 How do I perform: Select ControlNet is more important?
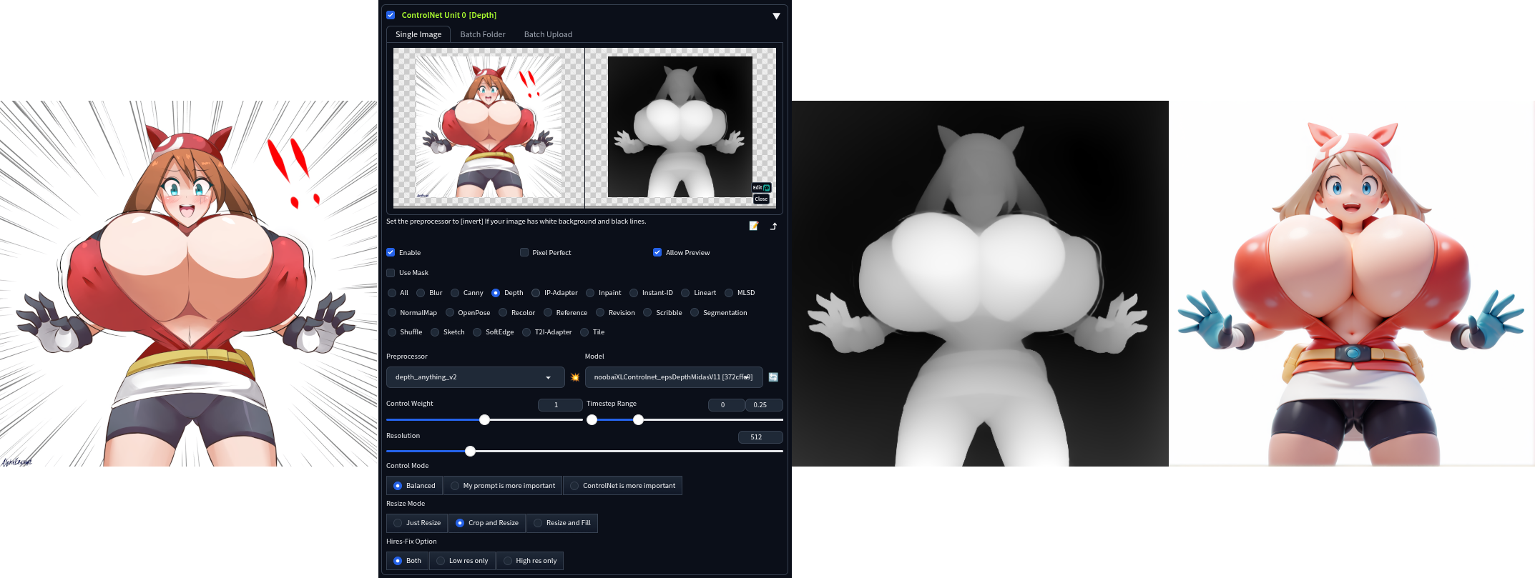click(622, 486)
